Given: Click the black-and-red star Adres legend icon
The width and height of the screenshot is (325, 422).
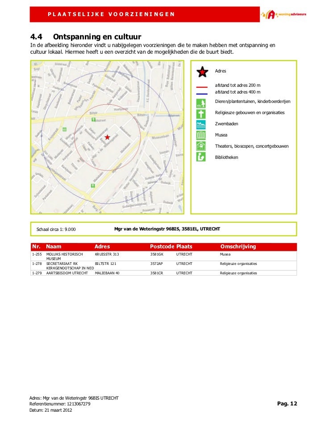Looking at the screenshot, I should [202, 72].
